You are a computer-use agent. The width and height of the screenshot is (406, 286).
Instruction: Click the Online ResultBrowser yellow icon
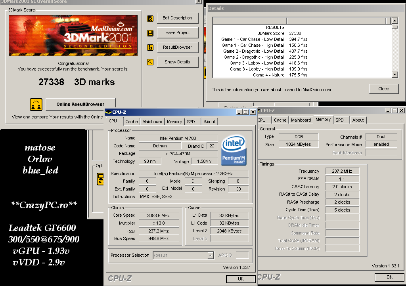coord(36,105)
